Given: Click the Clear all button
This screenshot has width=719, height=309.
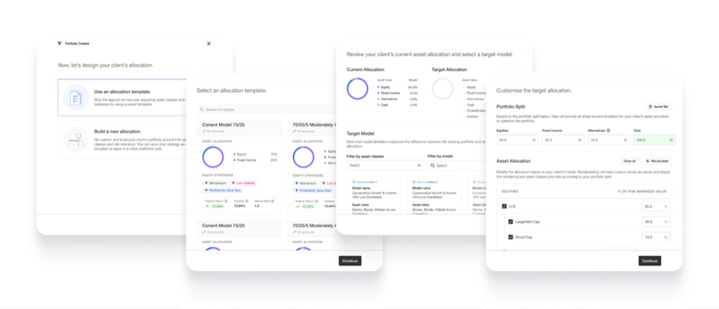Looking at the screenshot, I should point(629,161).
